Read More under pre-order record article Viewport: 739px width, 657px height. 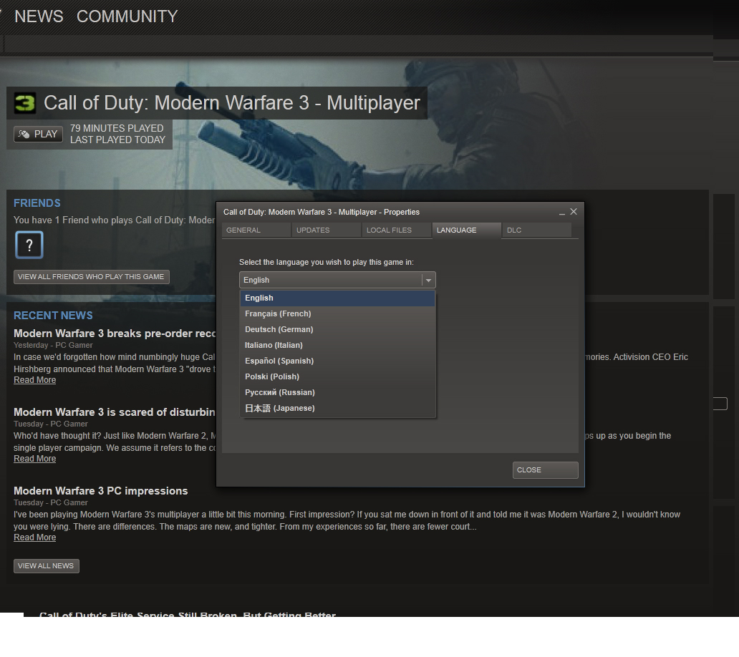click(35, 380)
